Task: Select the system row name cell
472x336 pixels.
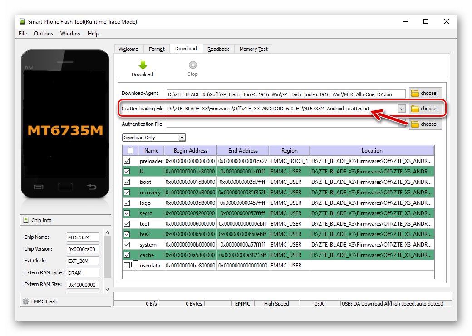Action: [x=151, y=244]
